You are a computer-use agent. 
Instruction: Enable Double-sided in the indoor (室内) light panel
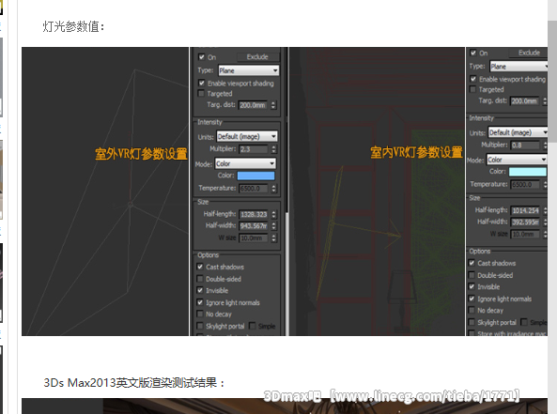[472, 275]
